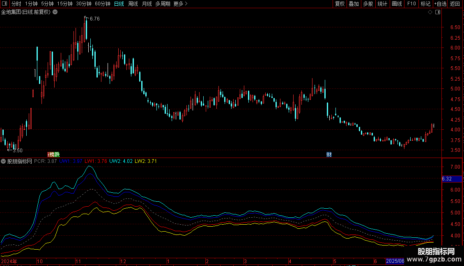This screenshot has height=266, width=464.
Task: Toggle the side panel icon at chart top-right
Action: click(x=438, y=12)
